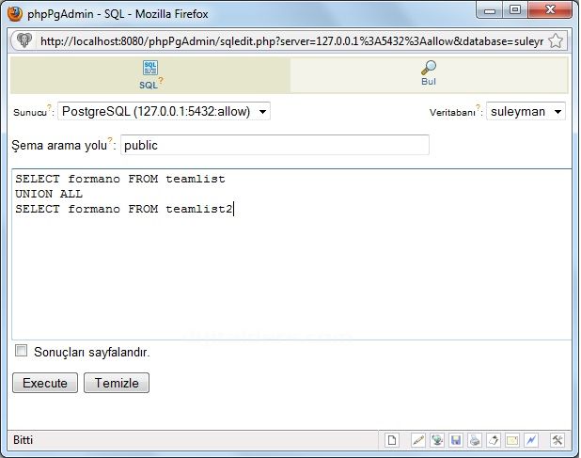This screenshot has width=581, height=458.
Task: Click the pencil status bar icon
Action: [418, 440]
